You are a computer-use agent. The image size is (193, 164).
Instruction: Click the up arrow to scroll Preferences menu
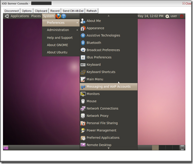click(x=109, y=15)
